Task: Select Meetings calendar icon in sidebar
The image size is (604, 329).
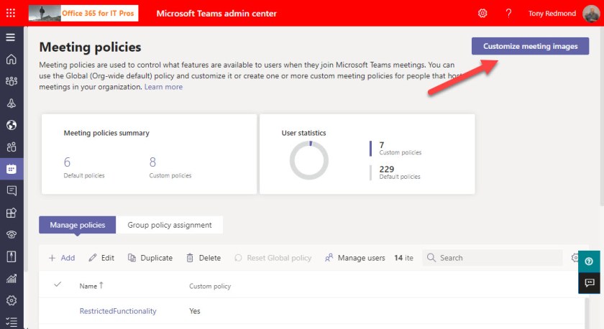Action: [x=12, y=169]
